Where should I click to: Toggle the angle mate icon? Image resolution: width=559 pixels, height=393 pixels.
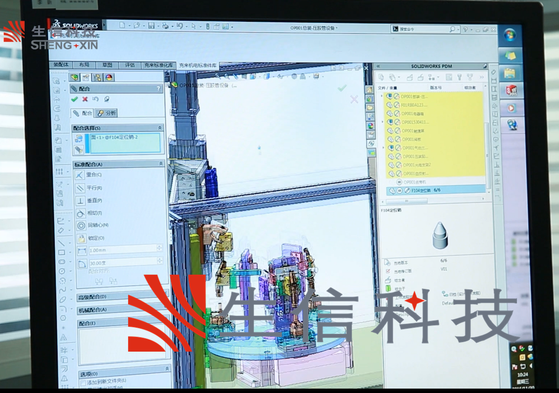(x=82, y=263)
